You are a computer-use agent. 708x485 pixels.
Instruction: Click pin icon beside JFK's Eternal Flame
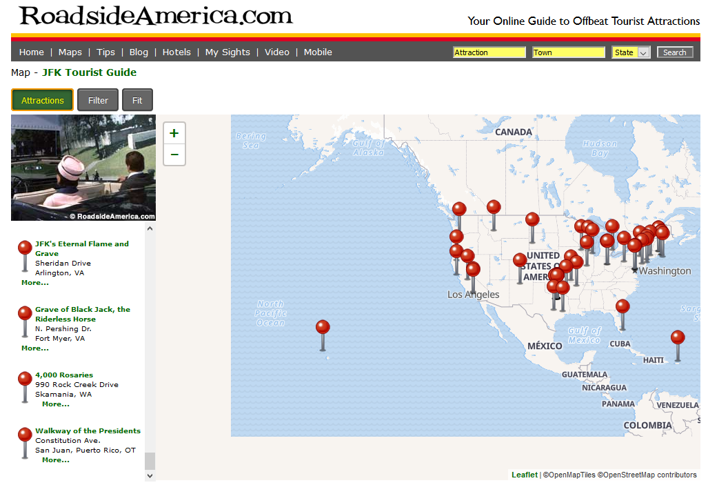click(x=25, y=256)
